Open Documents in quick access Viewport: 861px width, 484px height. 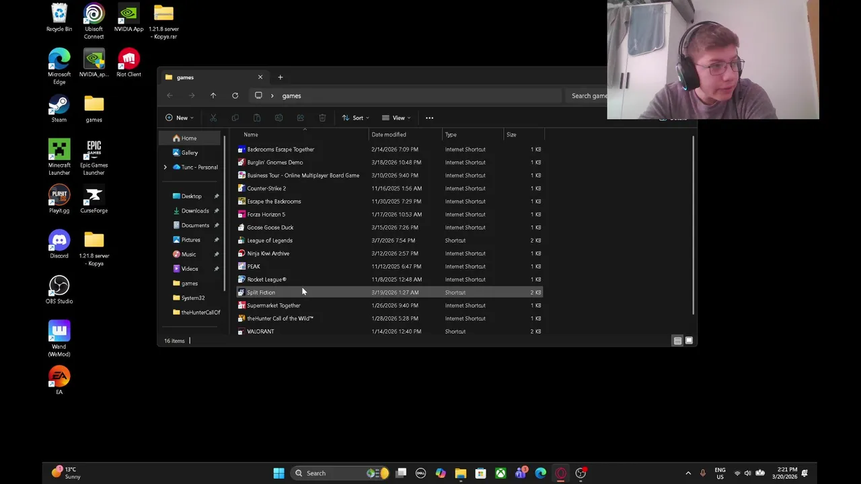(195, 225)
